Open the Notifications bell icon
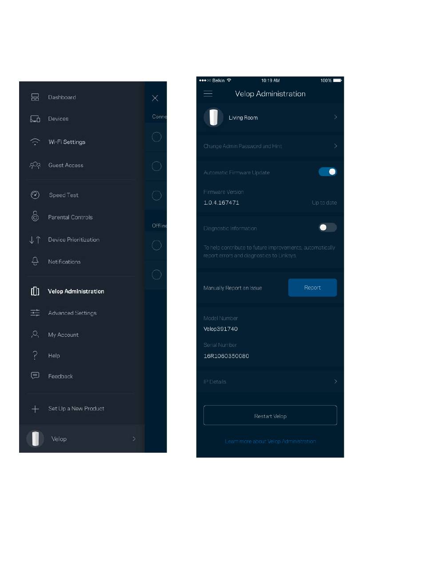The width and height of the screenshot is (422, 571). coord(35,261)
